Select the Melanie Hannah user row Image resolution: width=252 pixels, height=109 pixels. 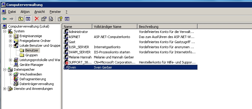[130, 57]
